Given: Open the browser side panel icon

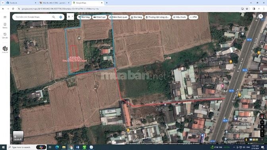Looking at the screenshot, I should pyautogui.click(x=254, y=9).
